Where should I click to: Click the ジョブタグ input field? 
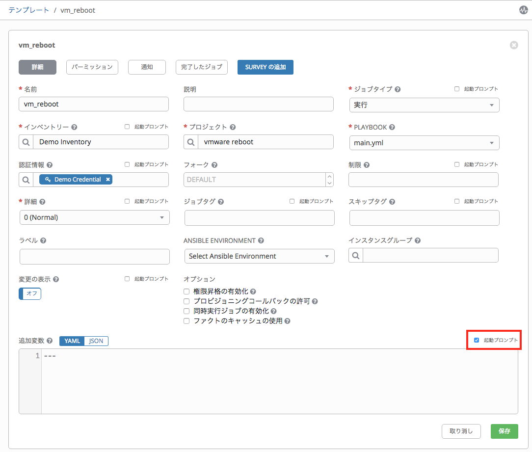tap(260, 218)
